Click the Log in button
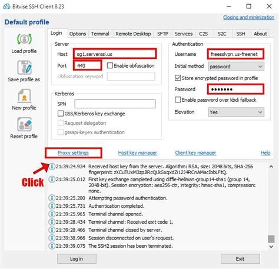Screen dimensions: 279x269 [x=77, y=259]
